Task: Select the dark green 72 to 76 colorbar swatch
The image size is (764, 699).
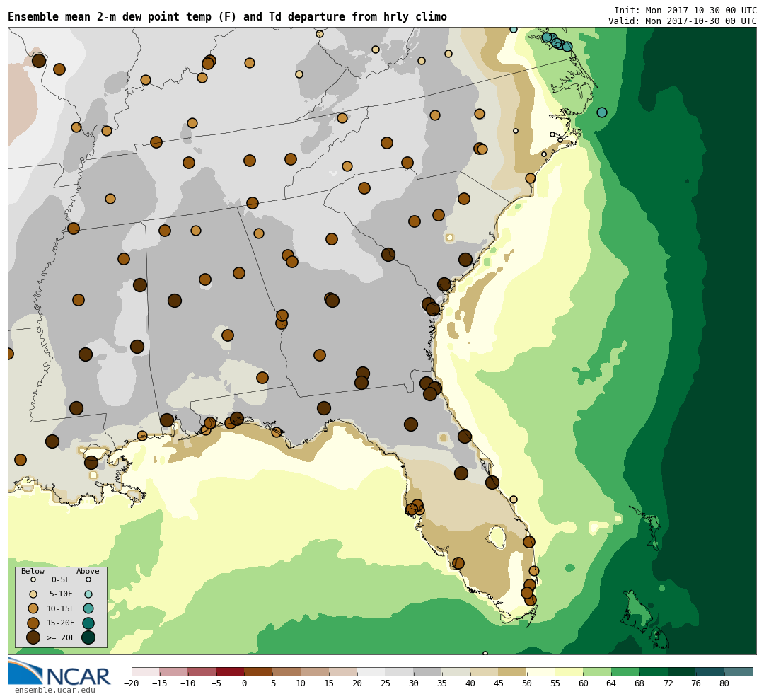Action: [x=682, y=671]
